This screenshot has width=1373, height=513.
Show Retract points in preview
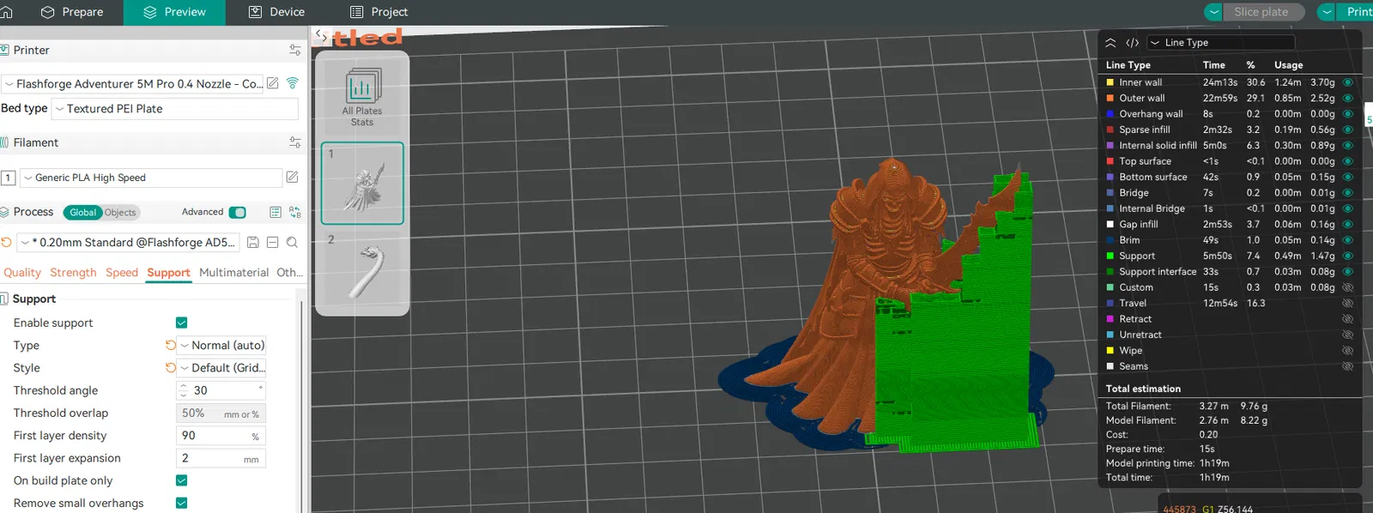click(x=1347, y=319)
